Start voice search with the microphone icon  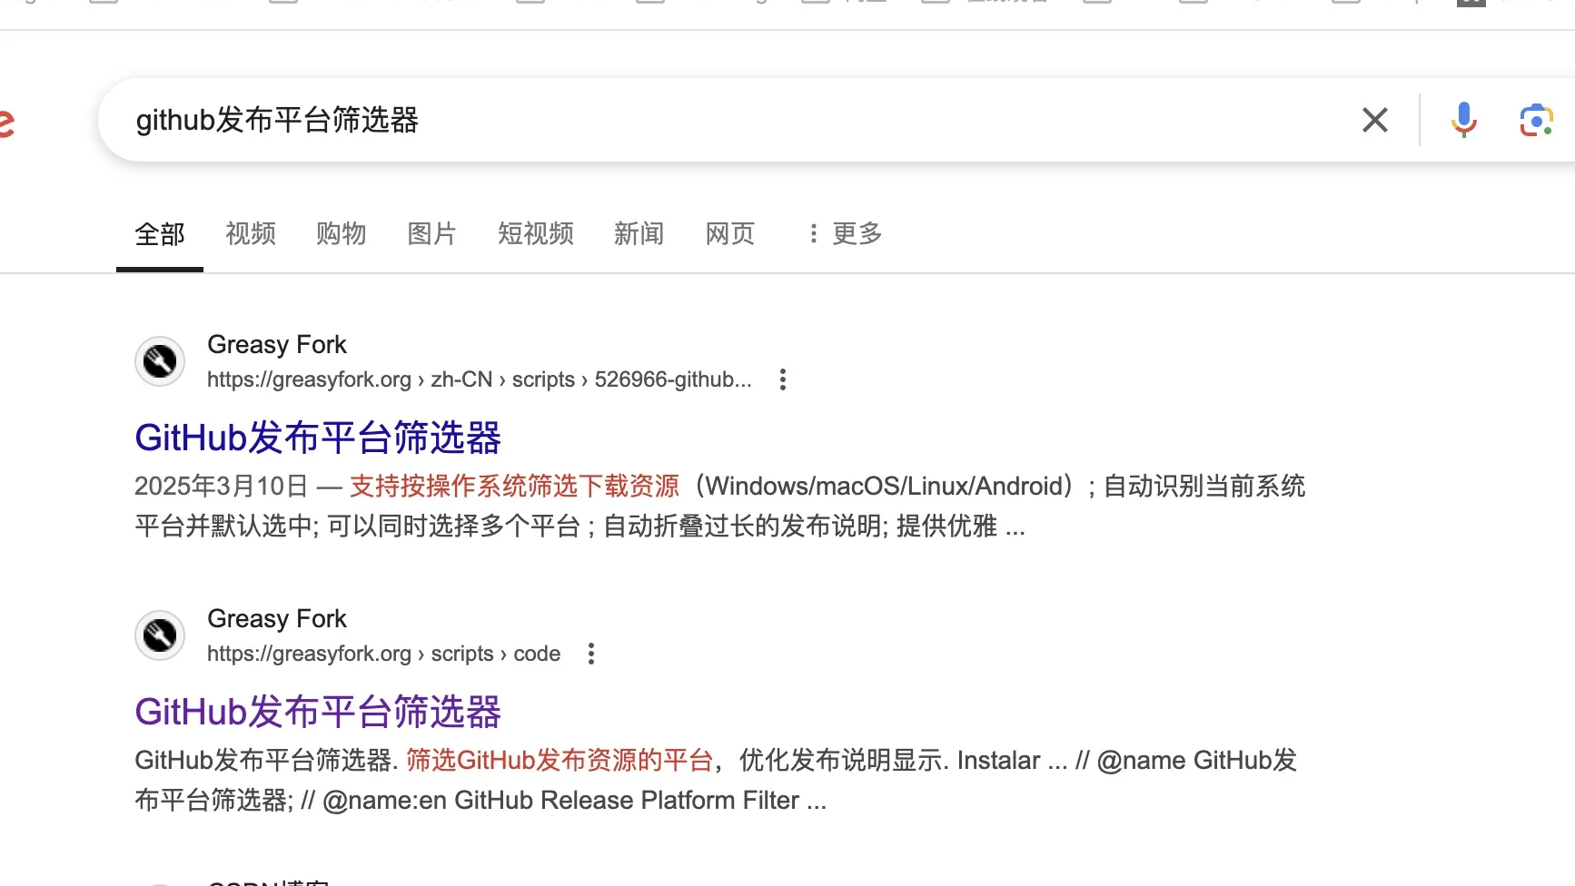[1462, 119]
